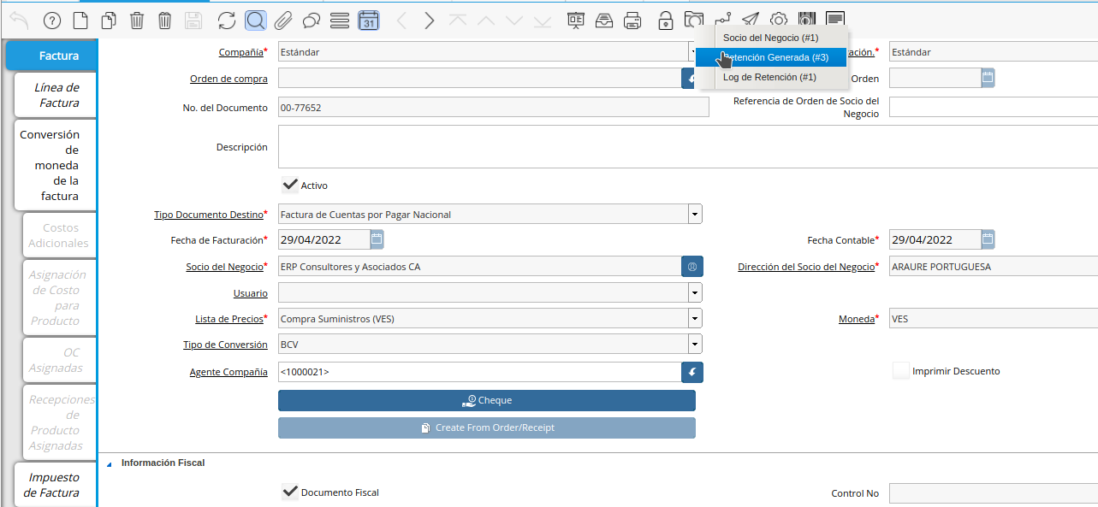Viewport: 1098px width, 507px height.
Task: Enable the Imprimir Descuento checkbox
Action: (900, 371)
